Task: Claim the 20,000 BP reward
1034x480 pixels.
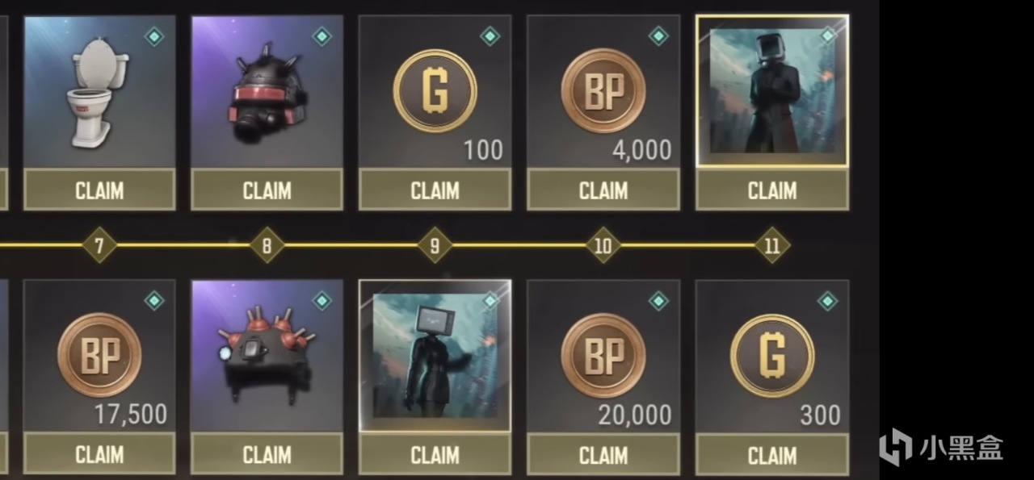Action: point(603,454)
